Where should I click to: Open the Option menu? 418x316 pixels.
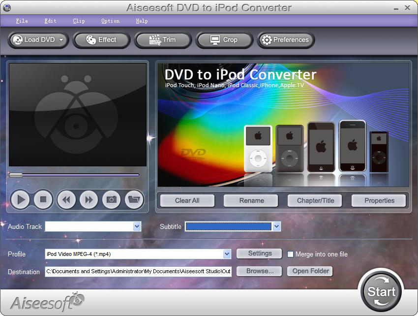tap(110, 21)
